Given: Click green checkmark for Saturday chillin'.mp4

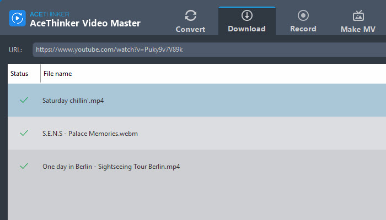Looking at the screenshot, I should click(x=24, y=100).
